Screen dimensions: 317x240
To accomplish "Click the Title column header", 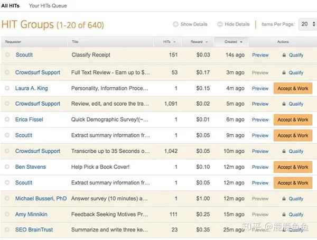I will (76, 42).
